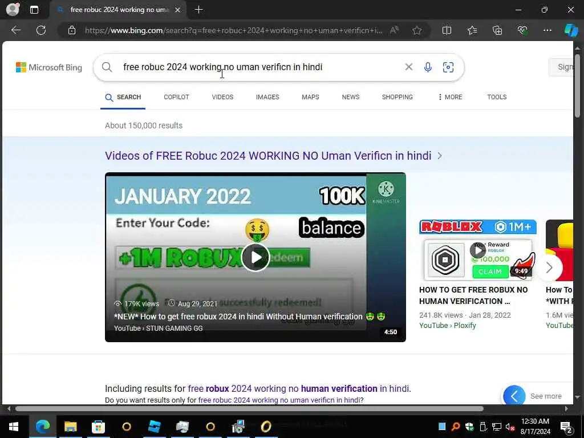584x438 pixels.
Task: Open the Read aloud icon in address bar
Action: 394,30
